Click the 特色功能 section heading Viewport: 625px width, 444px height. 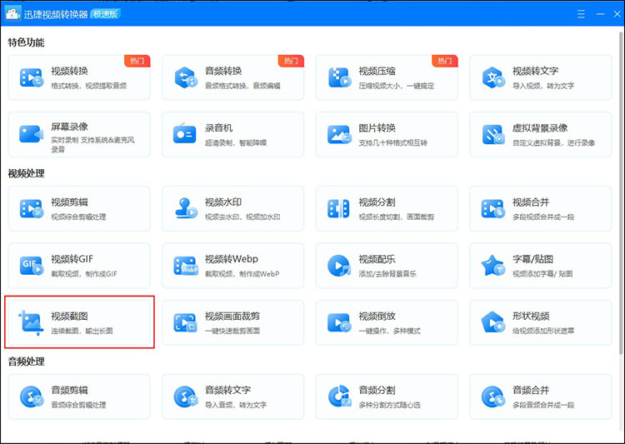pyautogui.click(x=26, y=42)
